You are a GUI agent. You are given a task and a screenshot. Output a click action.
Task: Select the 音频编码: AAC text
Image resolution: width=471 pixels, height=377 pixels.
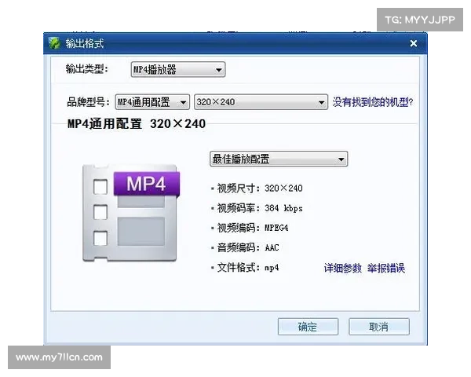pyautogui.click(x=248, y=247)
